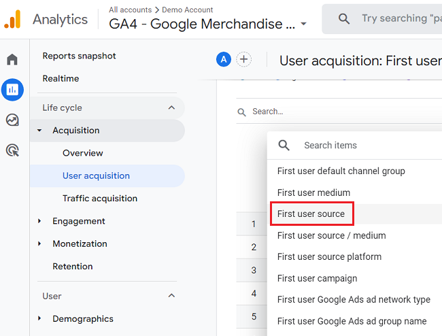Click GA4 - Google Merchandise property name
This screenshot has height=336, width=442.
[x=202, y=24]
